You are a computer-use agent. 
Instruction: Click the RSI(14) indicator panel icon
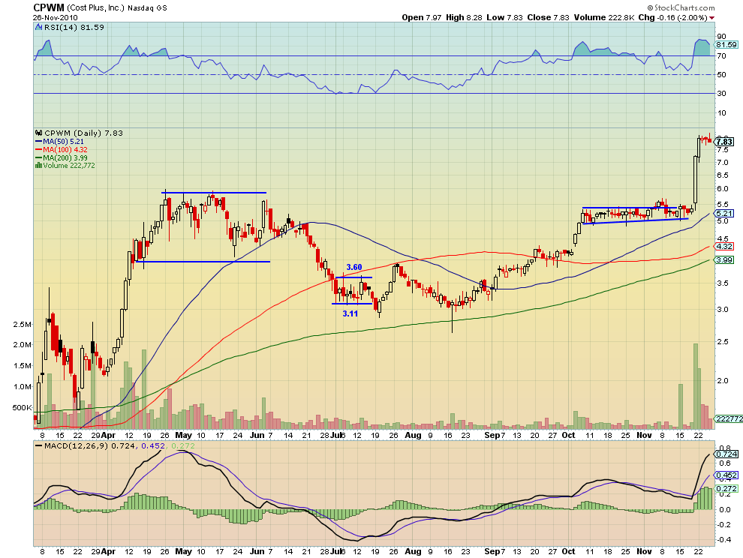(39, 28)
